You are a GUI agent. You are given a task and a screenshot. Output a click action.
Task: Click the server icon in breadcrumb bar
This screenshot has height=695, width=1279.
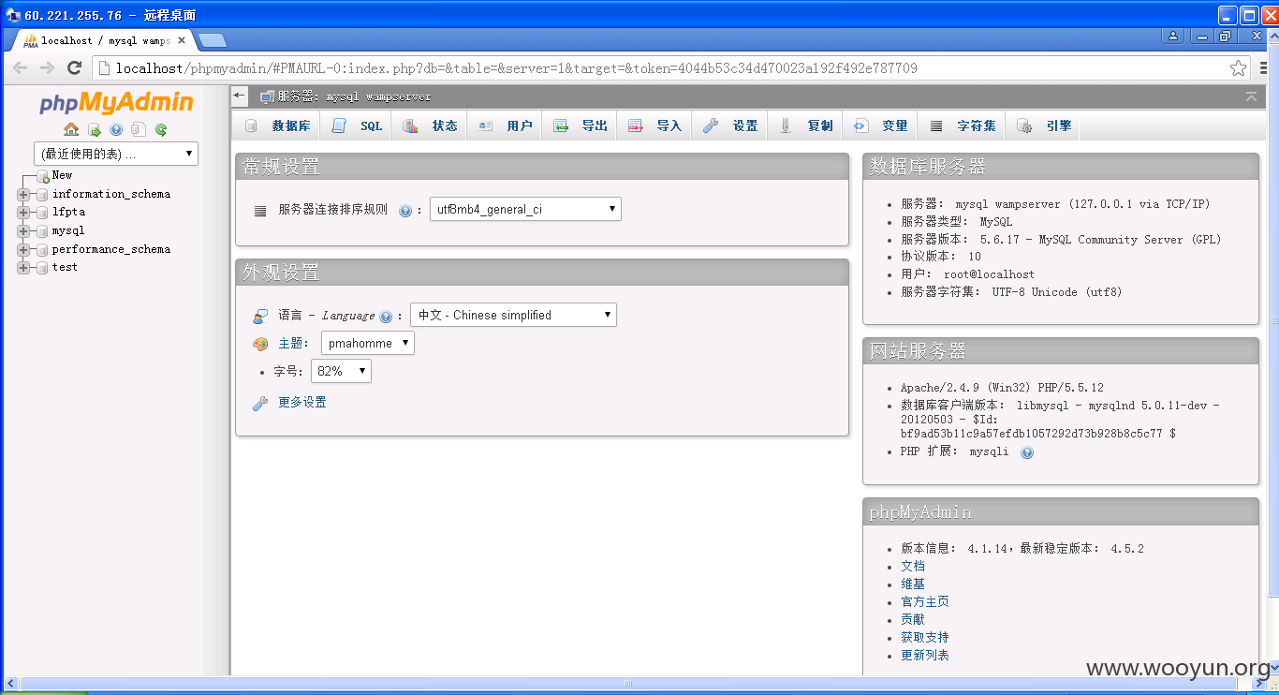(x=267, y=96)
